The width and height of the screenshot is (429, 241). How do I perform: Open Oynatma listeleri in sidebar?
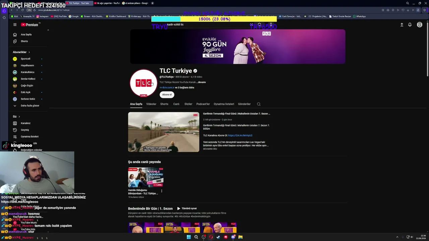29,137
